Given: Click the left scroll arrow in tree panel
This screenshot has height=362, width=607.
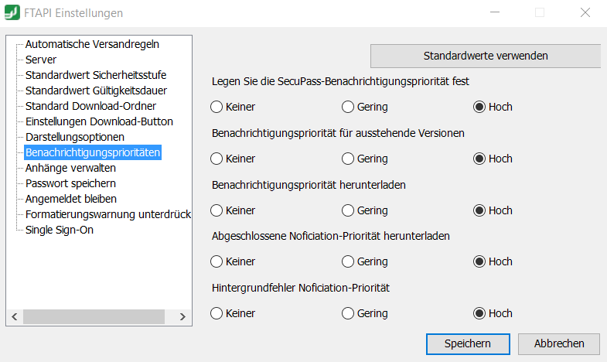Looking at the screenshot, I should point(15,316).
